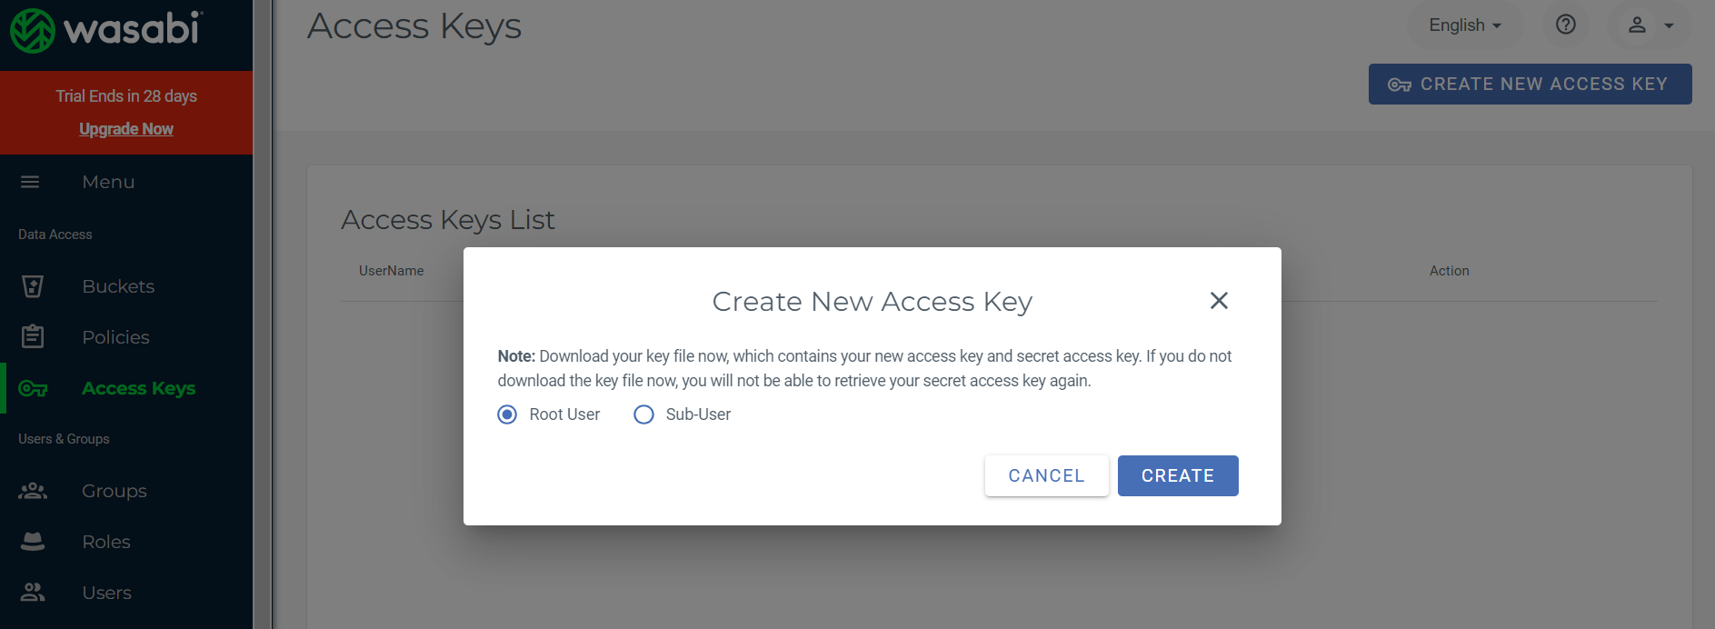This screenshot has width=1715, height=629.
Task: Open Buckets via its bucket icon
Action: (x=33, y=286)
